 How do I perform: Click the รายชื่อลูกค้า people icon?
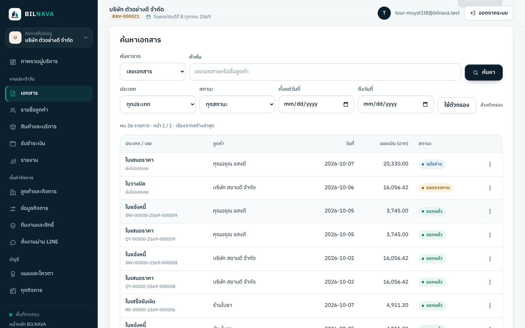click(13, 110)
